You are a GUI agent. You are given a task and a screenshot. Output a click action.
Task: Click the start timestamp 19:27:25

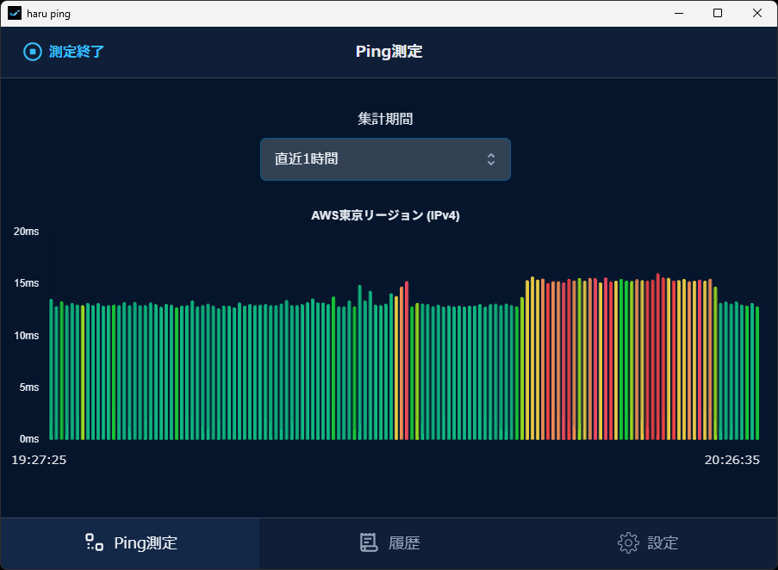click(39, 460)
